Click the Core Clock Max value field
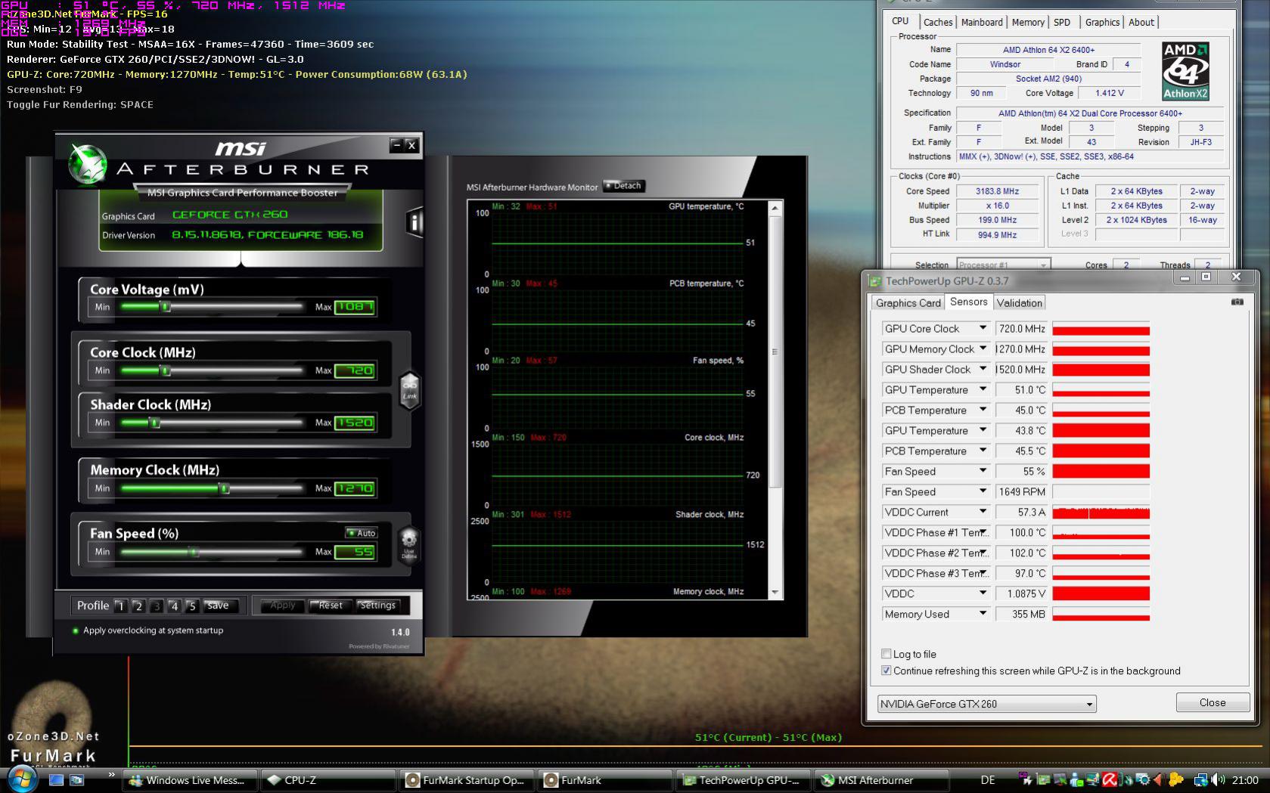 coord(355,370)
